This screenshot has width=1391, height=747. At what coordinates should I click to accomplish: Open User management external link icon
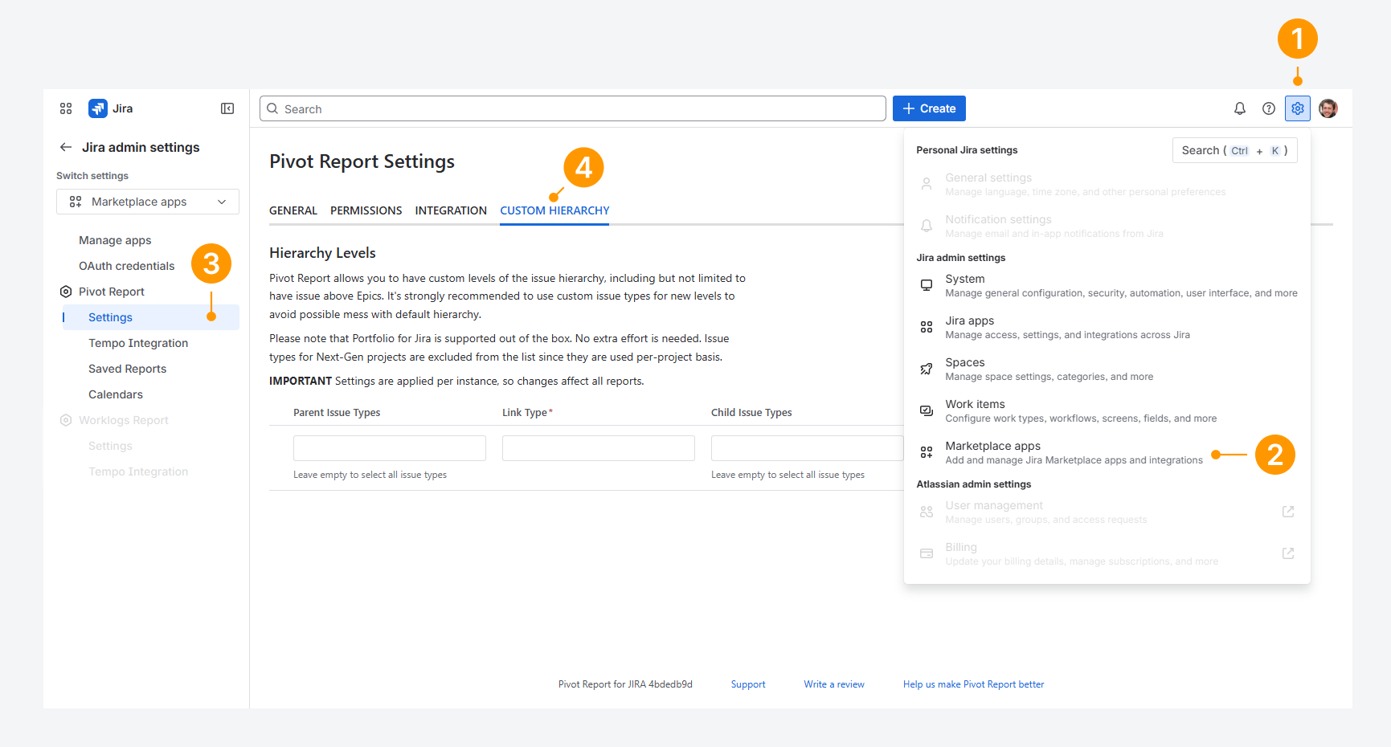tap(1288, 512)
